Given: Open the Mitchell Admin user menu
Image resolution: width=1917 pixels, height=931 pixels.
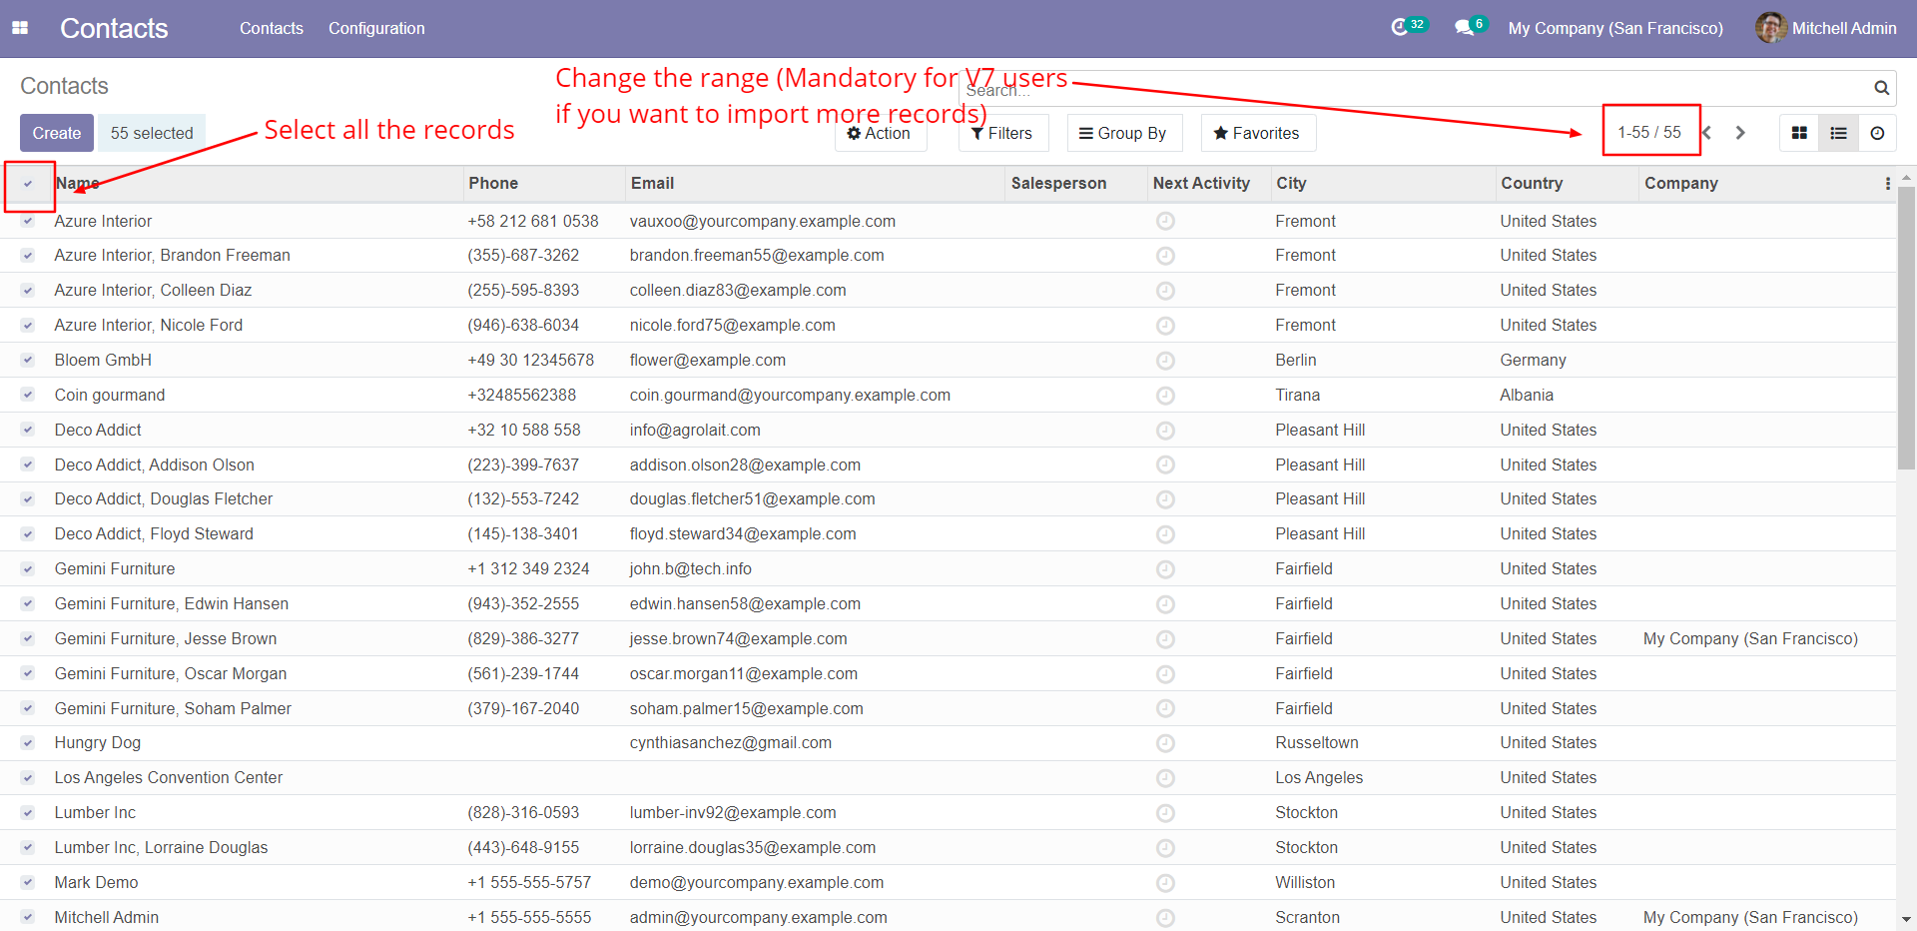Looking at the screenshot, I should tap(1826, 28).
